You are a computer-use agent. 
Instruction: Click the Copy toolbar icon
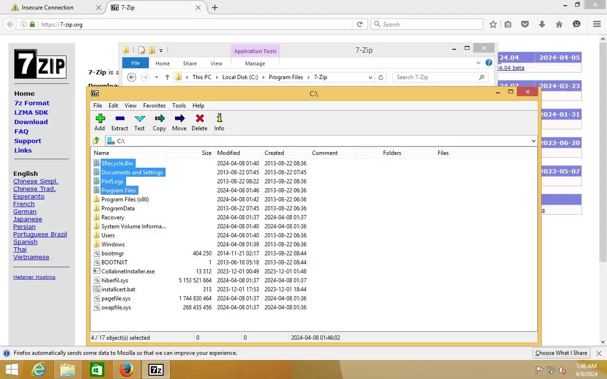click(x=159, y=122)
